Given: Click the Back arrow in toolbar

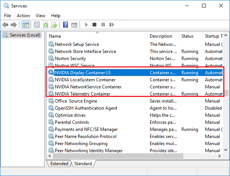Looking at the screenshot, I should click(x=5, y=25).
